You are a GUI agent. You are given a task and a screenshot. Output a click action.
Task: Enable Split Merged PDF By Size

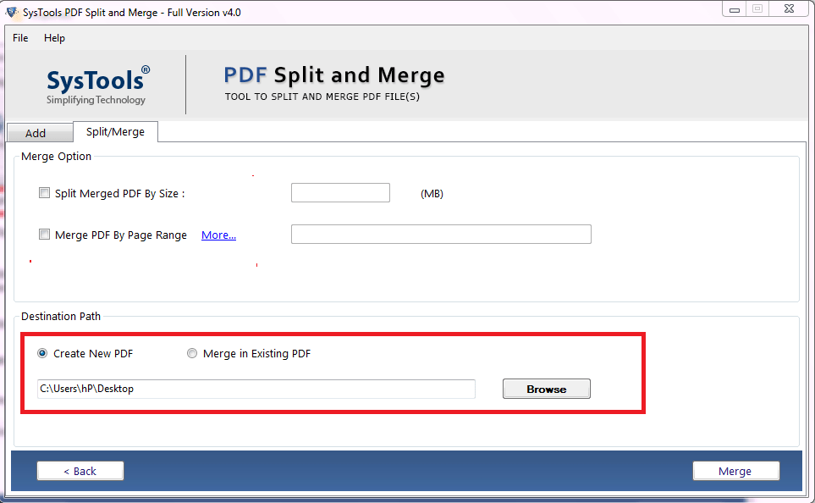point(44,192)
